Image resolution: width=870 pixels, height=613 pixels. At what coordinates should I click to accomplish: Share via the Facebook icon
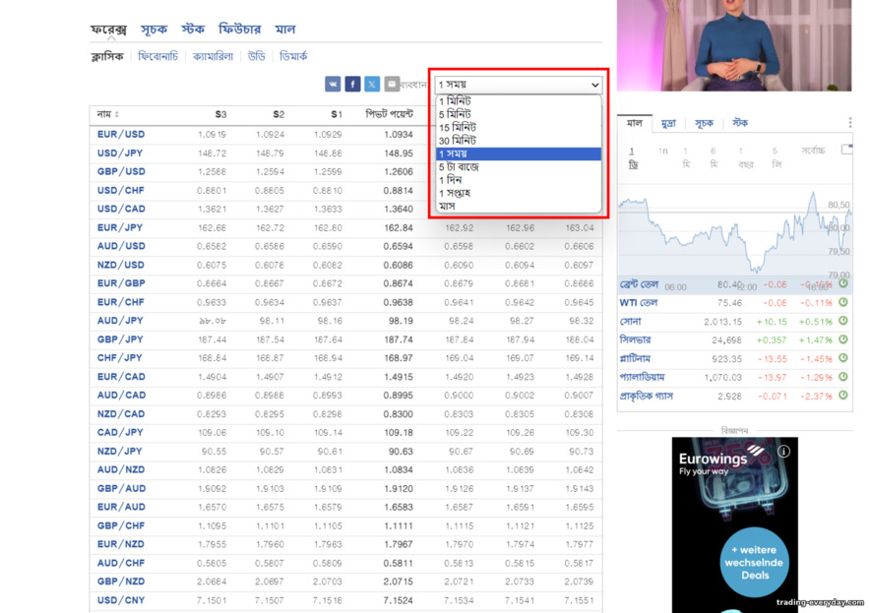[x=352, y=84]
